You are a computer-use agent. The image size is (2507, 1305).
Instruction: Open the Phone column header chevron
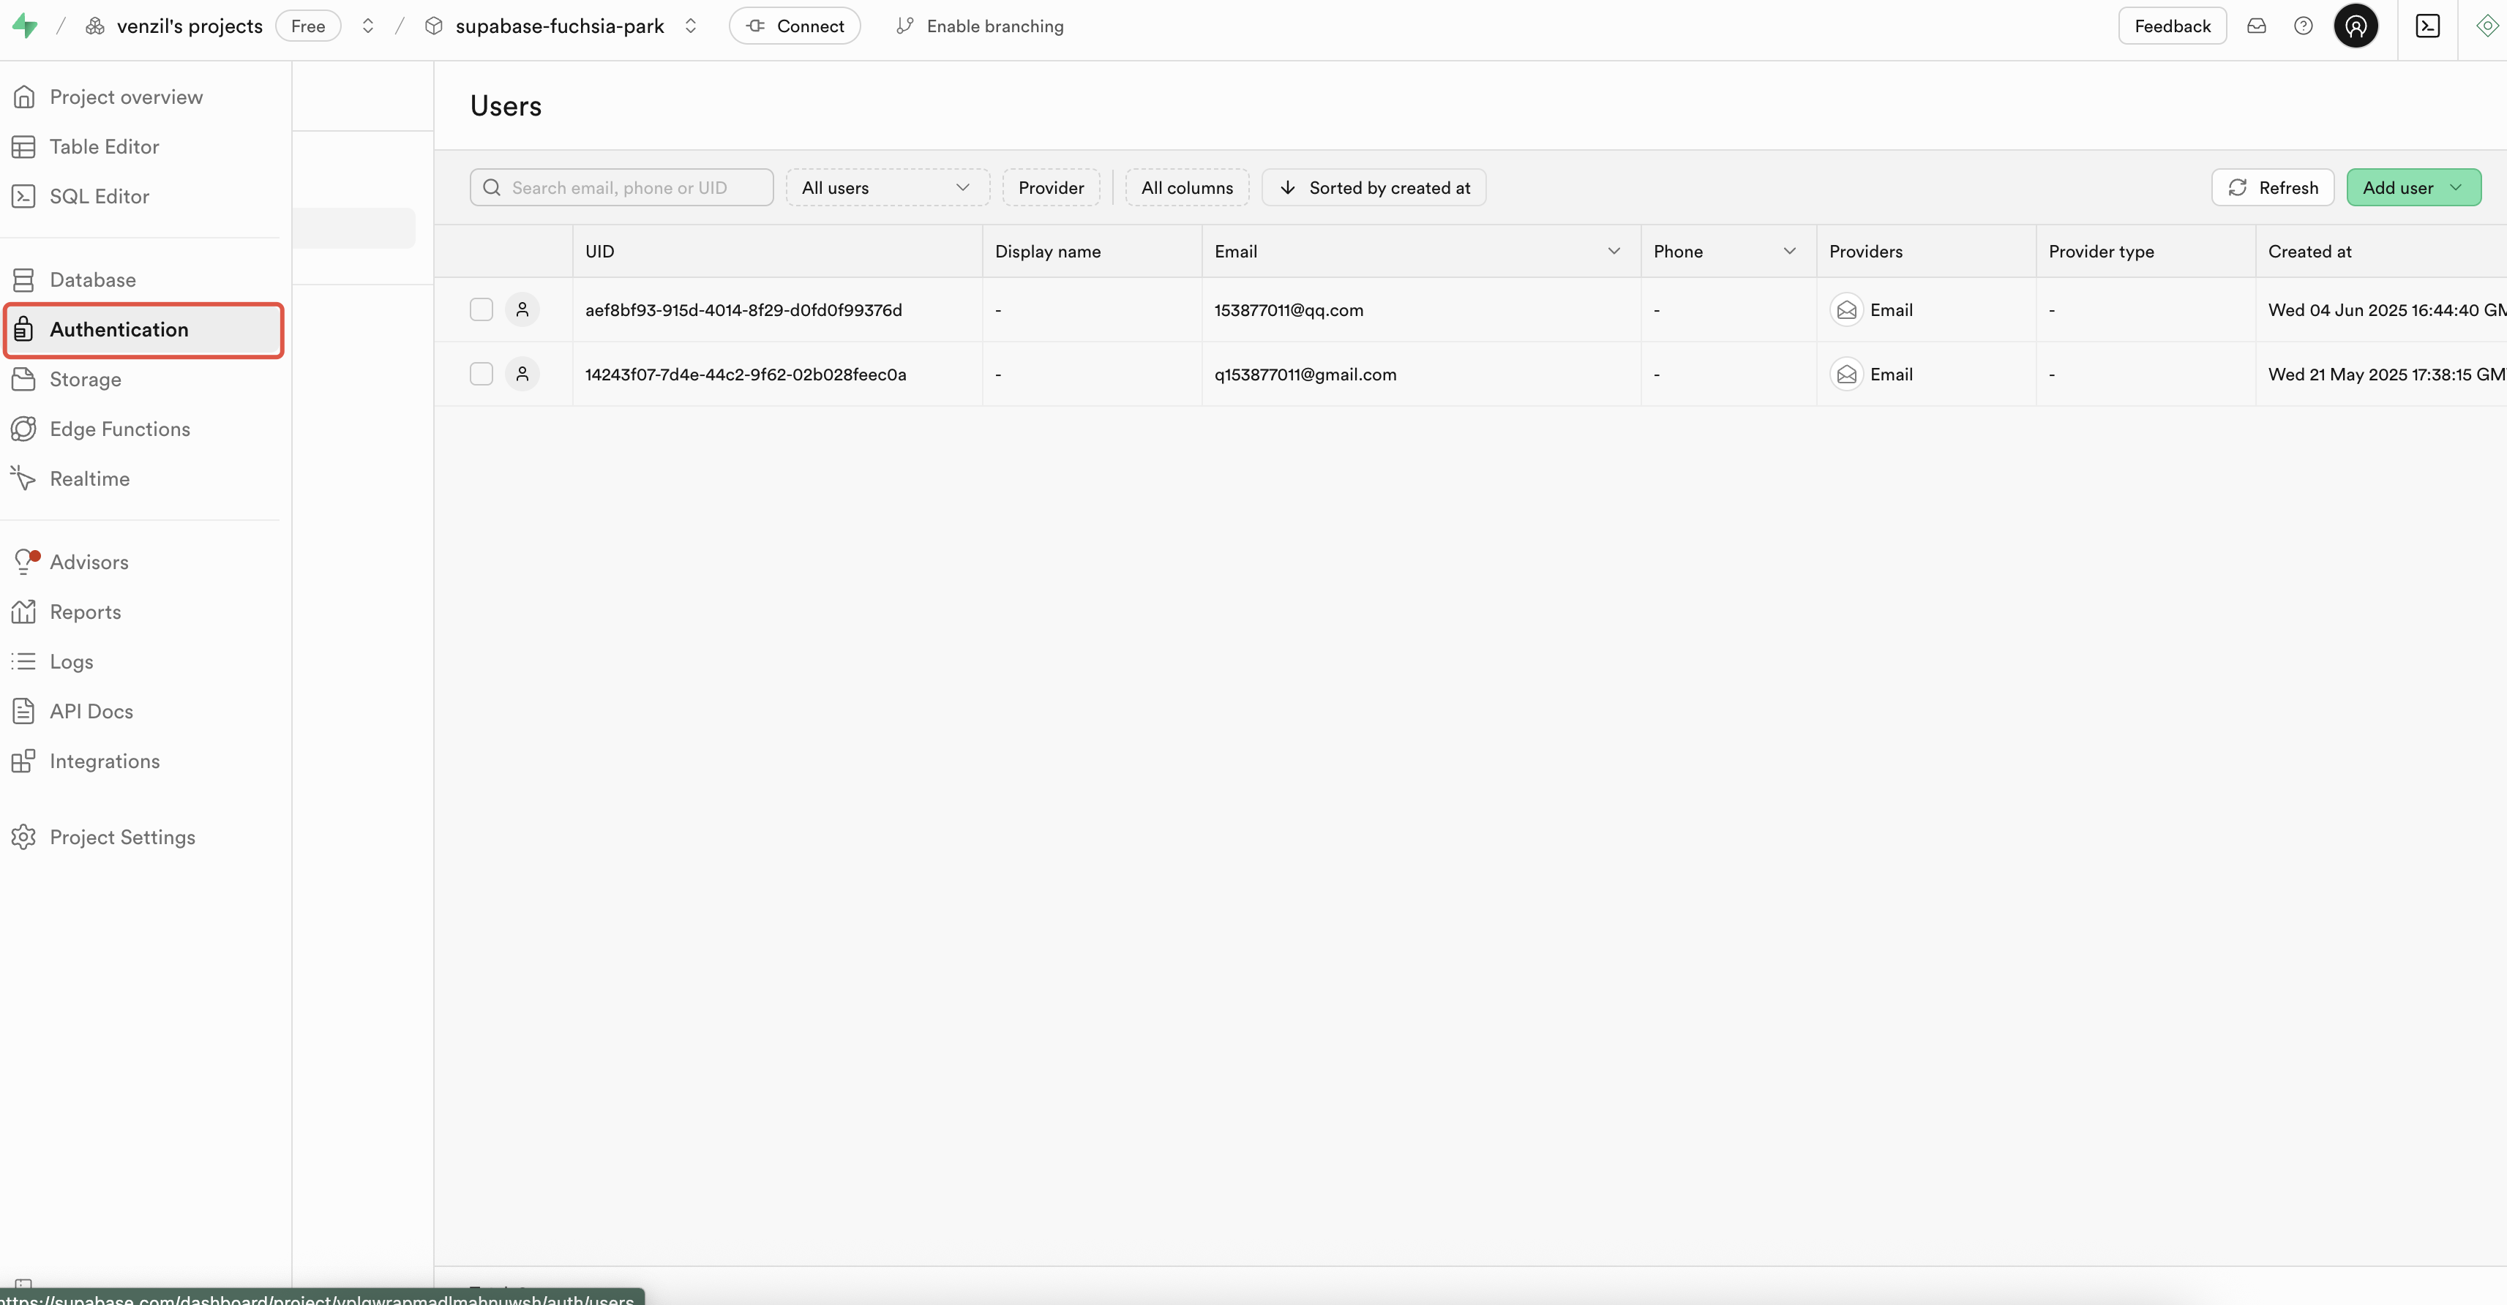point(1788,251)
